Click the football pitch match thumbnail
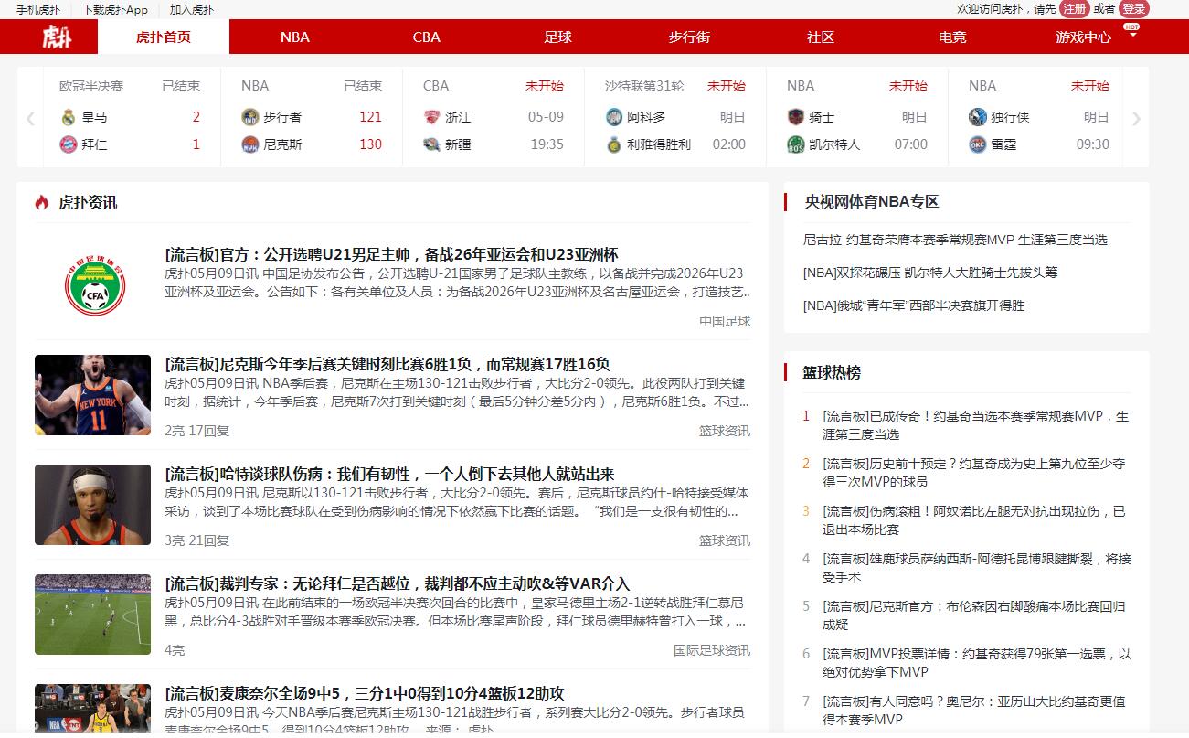This screenshot has width=1189, height=738. click(93, 615)
